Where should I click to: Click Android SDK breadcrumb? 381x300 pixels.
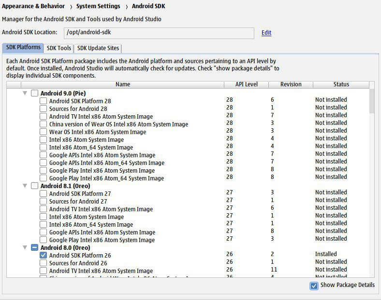[148, 6]
